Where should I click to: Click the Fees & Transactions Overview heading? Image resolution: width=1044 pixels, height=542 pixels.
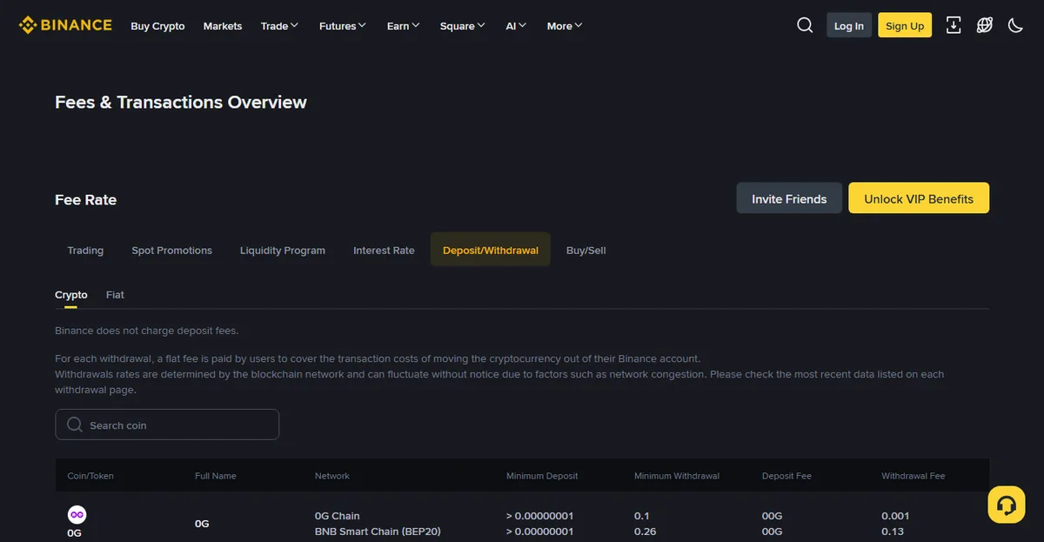pos(181,102)
